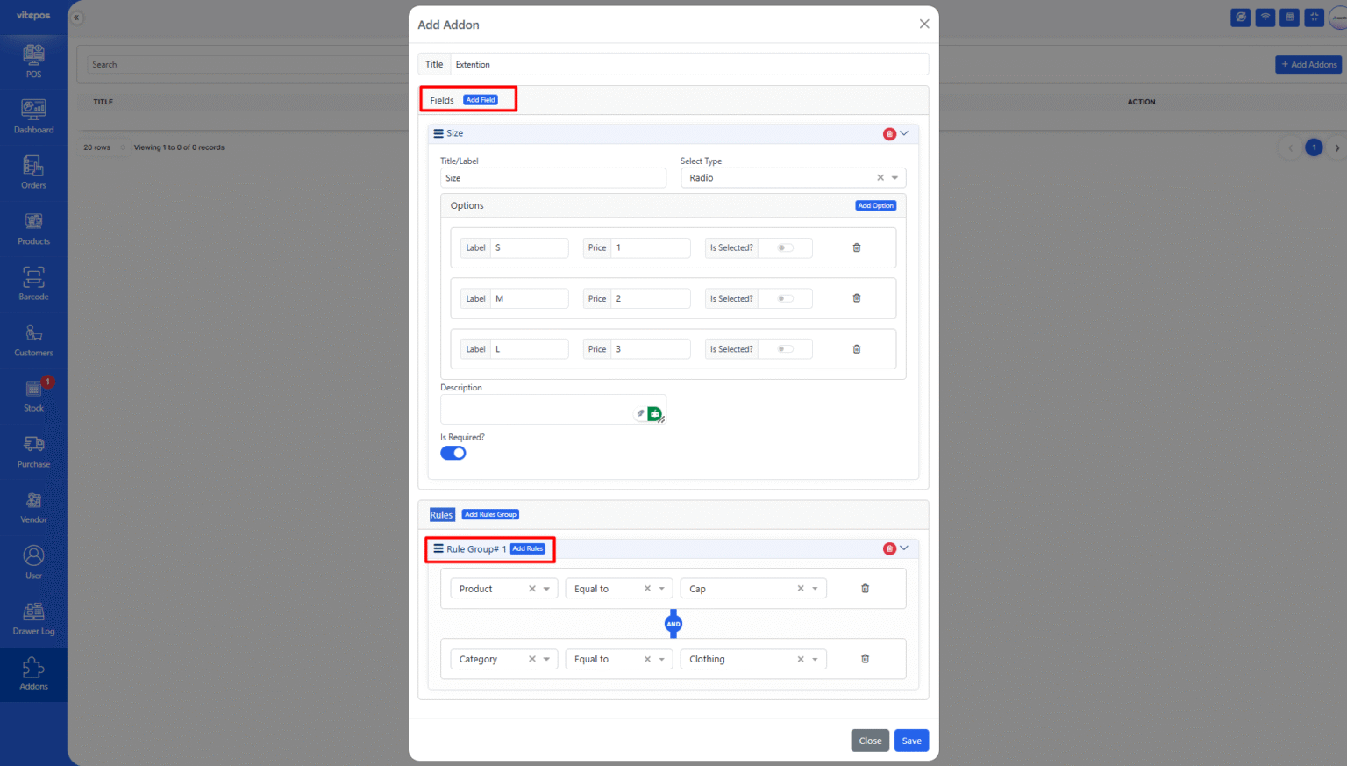Go to Orders in sidebar
Viewport: 1347px width, 766px height.
tap(33, 172)
